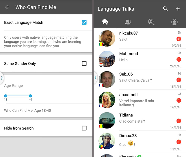Screen dimensions: 186x157
Task: Open Mahmoud's Hello conversation
Action: click(x=140, y=59)
